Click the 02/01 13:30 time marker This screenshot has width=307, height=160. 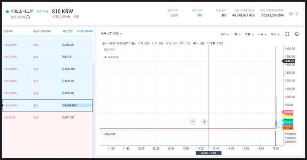[209, 153]
